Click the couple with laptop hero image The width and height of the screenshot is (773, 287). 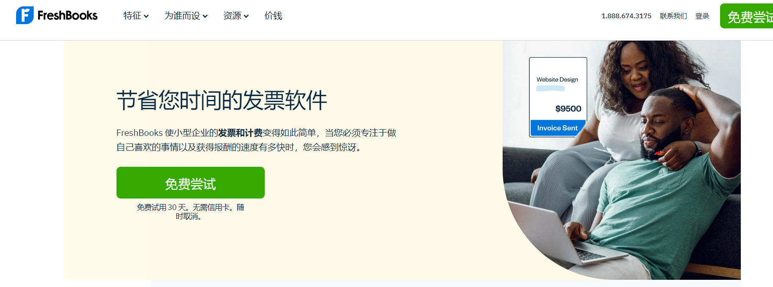(622, 160)
